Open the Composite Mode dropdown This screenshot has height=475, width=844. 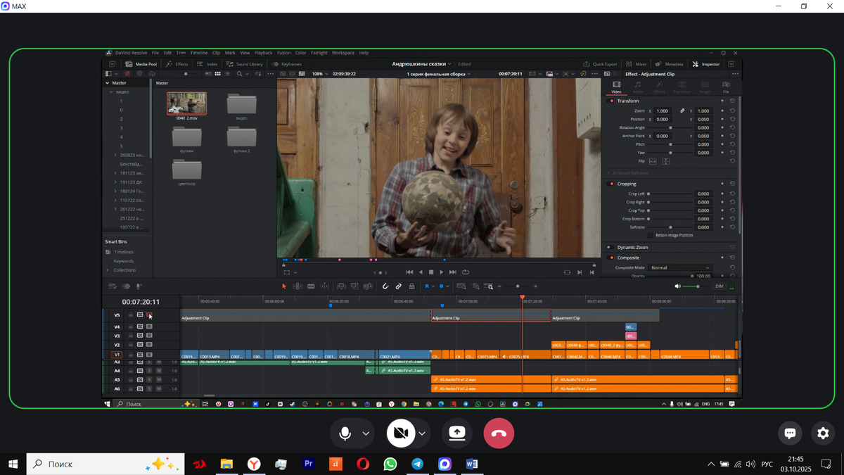(x=680, y=267)
